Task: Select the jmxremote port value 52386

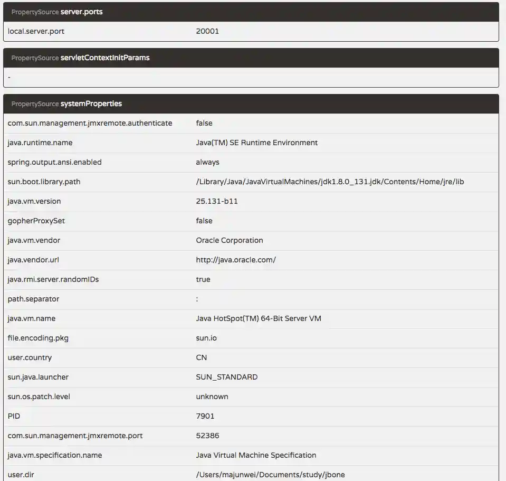Action: [207, 436]
